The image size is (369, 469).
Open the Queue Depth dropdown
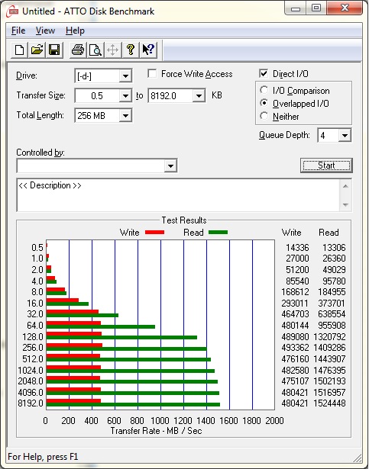pyautogui.click(x=345, y=136)
